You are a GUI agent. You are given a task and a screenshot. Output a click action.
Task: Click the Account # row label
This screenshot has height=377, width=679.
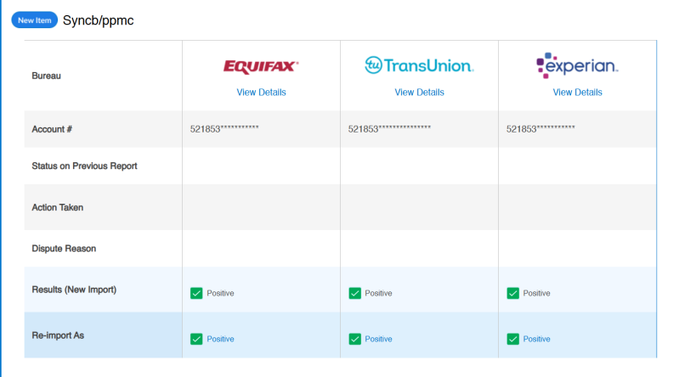(x=52, y=129)
